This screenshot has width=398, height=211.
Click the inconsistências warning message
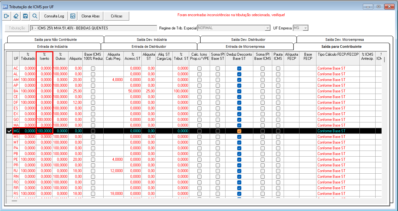tap(231, 15)
